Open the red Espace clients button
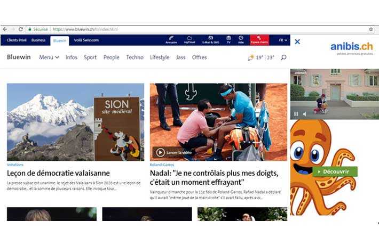 tap(259, 40)
